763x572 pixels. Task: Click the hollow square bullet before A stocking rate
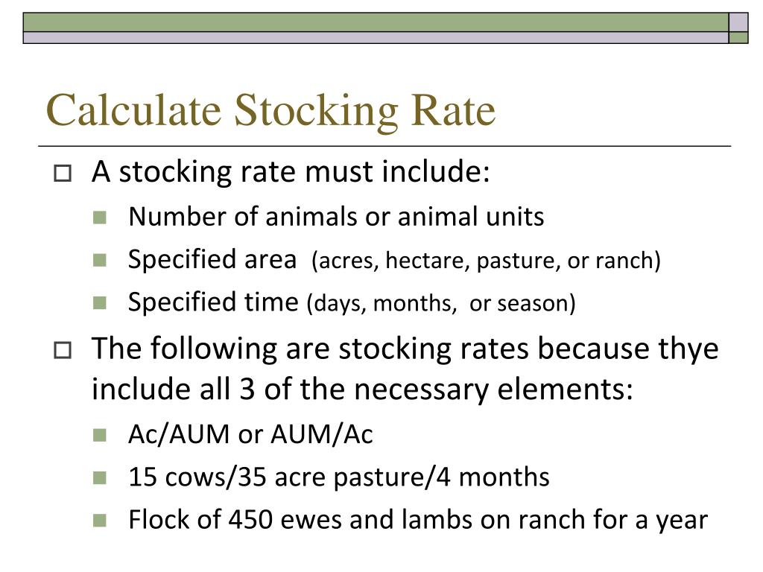coord(63,173)
